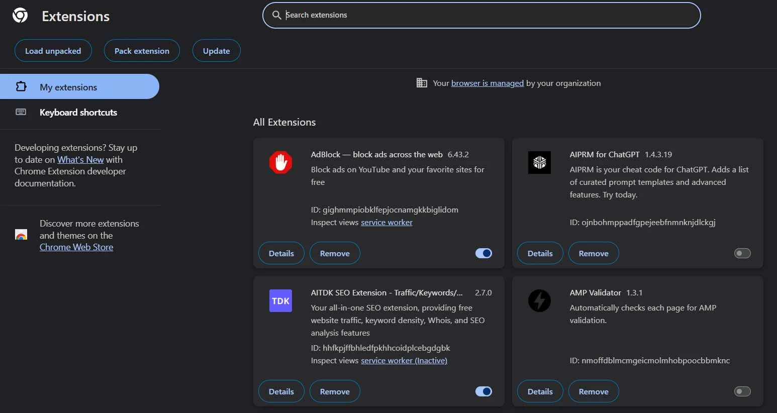The image size is (777, 413).
Task: Click the AIPRM version 1.4.3.19 text
Action: 658,154
